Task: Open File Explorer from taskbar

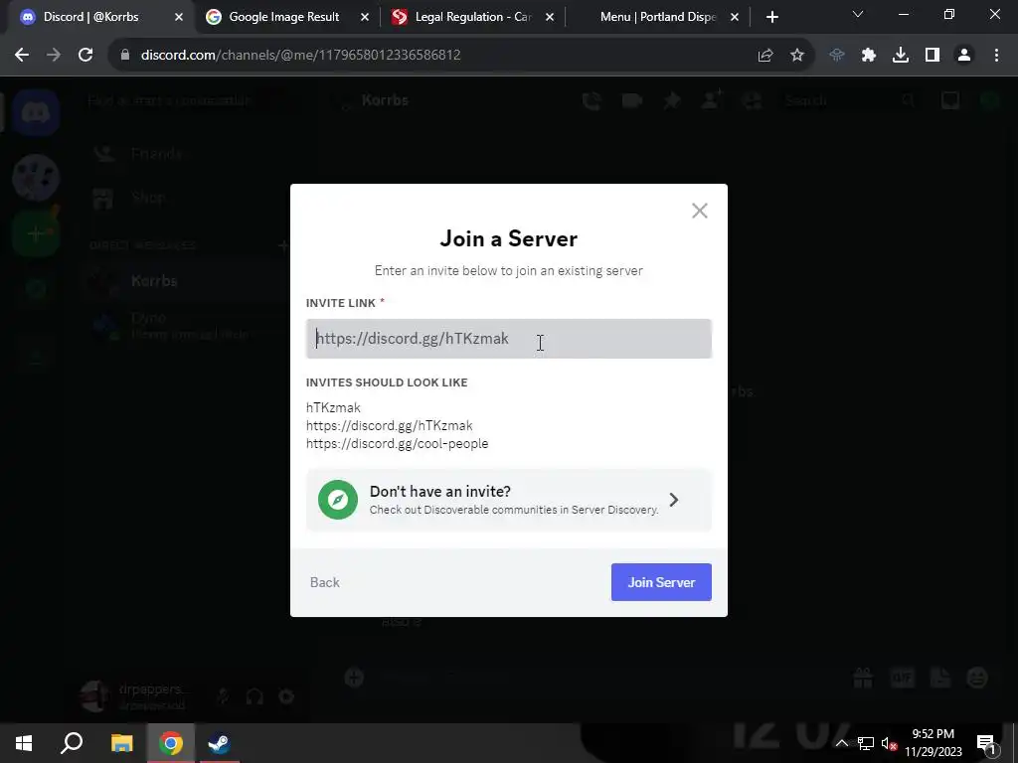Action: click(x=121, y=743)
